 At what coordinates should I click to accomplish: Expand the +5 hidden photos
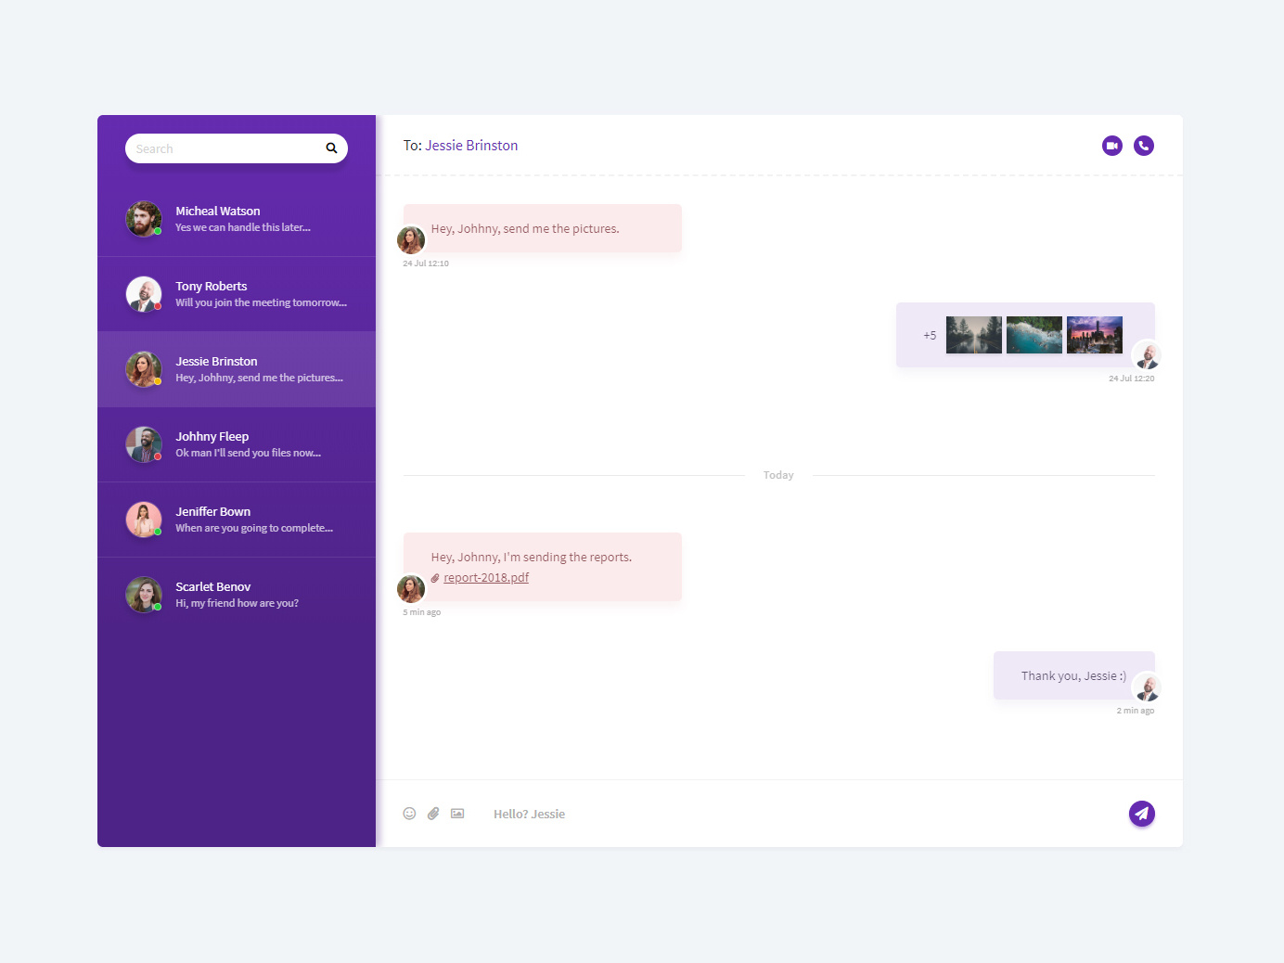[928, 335]
